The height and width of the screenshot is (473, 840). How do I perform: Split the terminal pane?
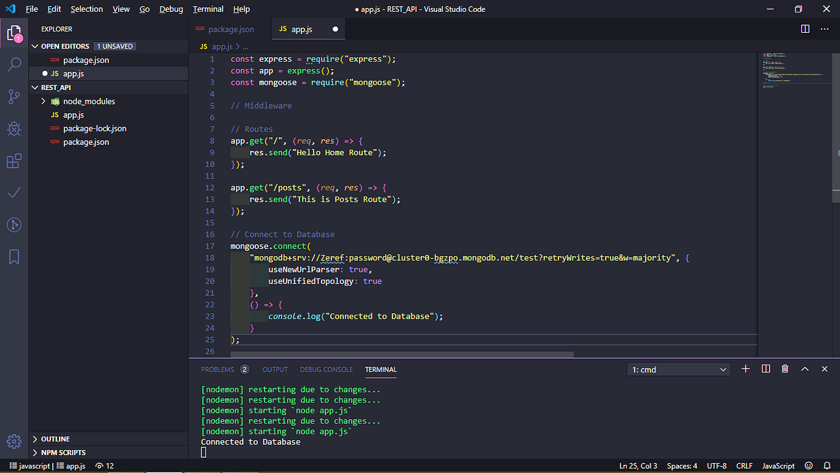(765, 369)
